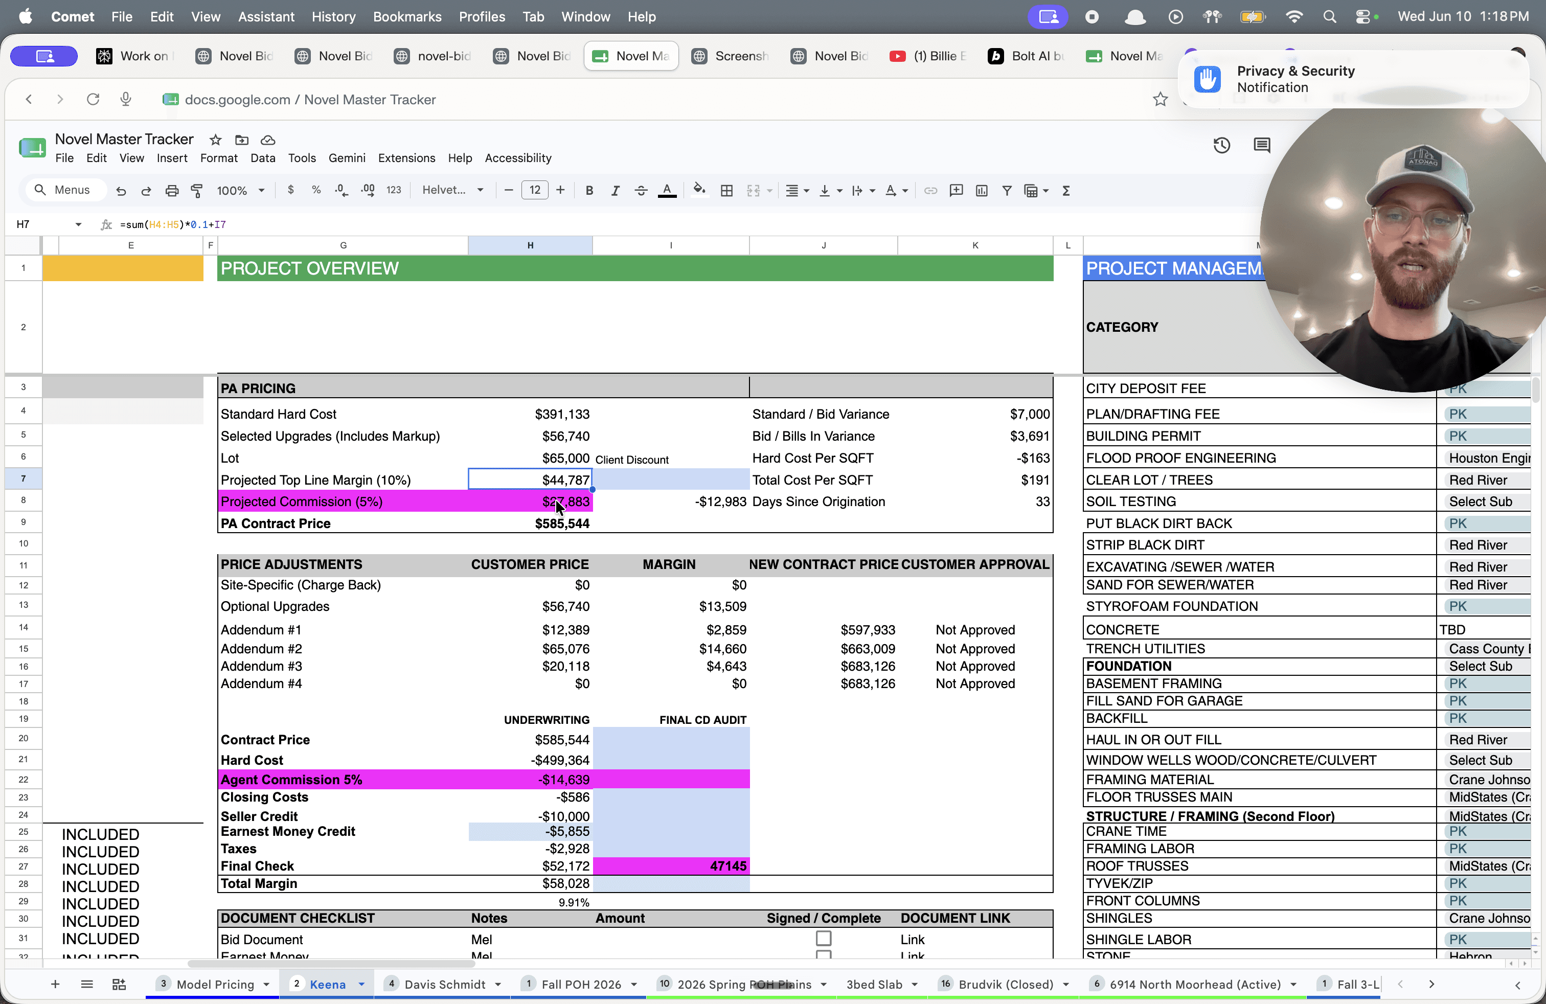1546x1004 pixels.
Task: Check the Bid Document signed checkbox
Action: pos(823,938)
